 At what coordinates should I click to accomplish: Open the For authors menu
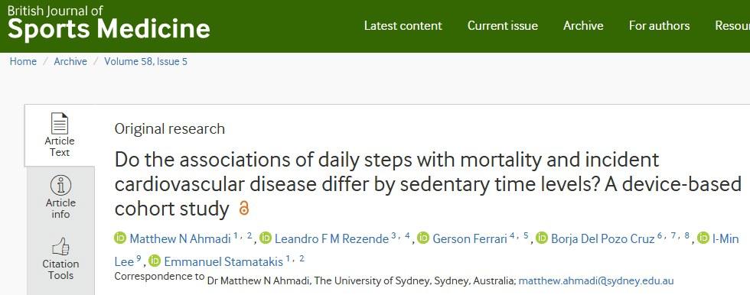pos(659,26)
